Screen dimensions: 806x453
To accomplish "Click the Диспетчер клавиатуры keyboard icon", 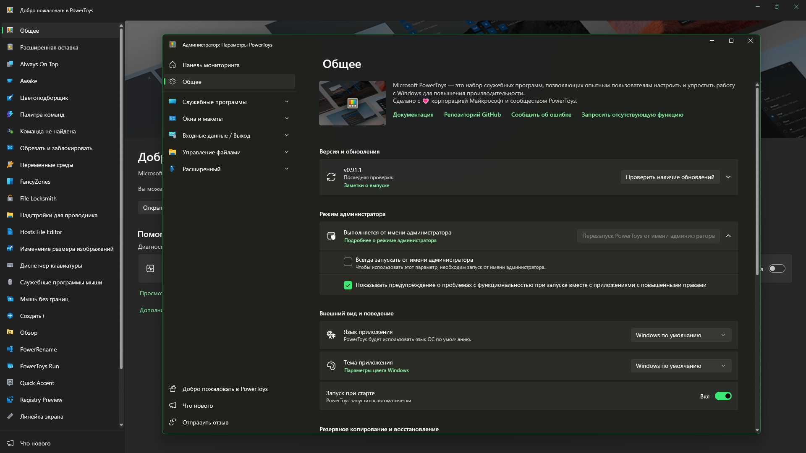I will [x=10, y=266].
